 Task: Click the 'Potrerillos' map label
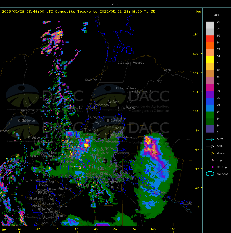[x=46, y=152]
